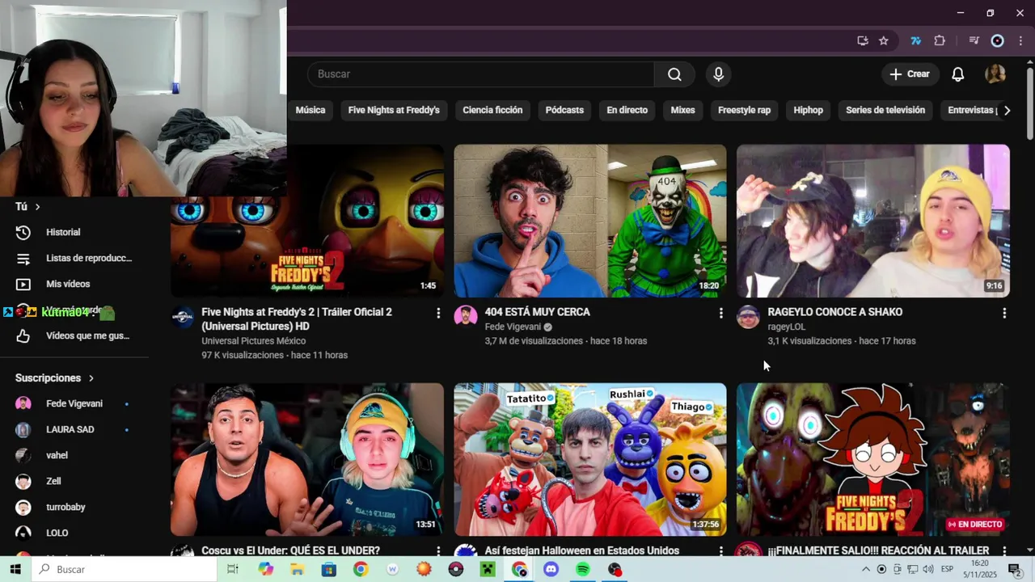Viewport: 1035px width, 582px height.
Task: Select the Música category chip
Action: pyautogui.click(x=310, y=110)
